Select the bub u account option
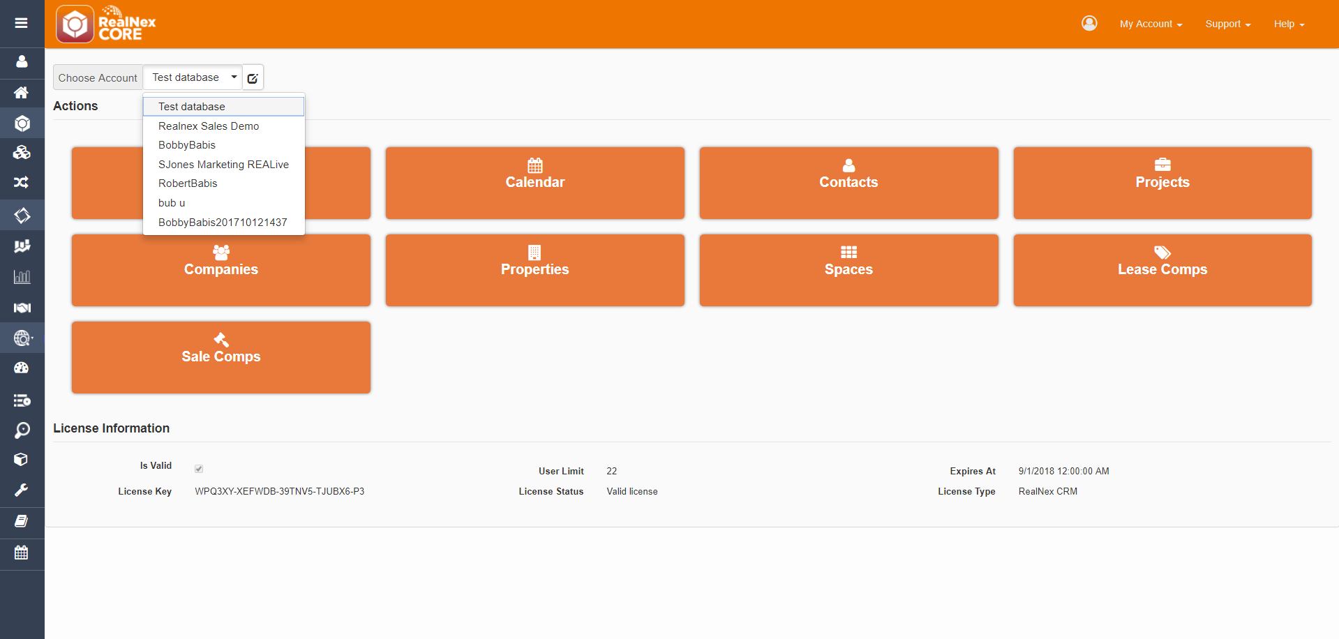This screenshot has width=1339, height=639. (224, 203)
